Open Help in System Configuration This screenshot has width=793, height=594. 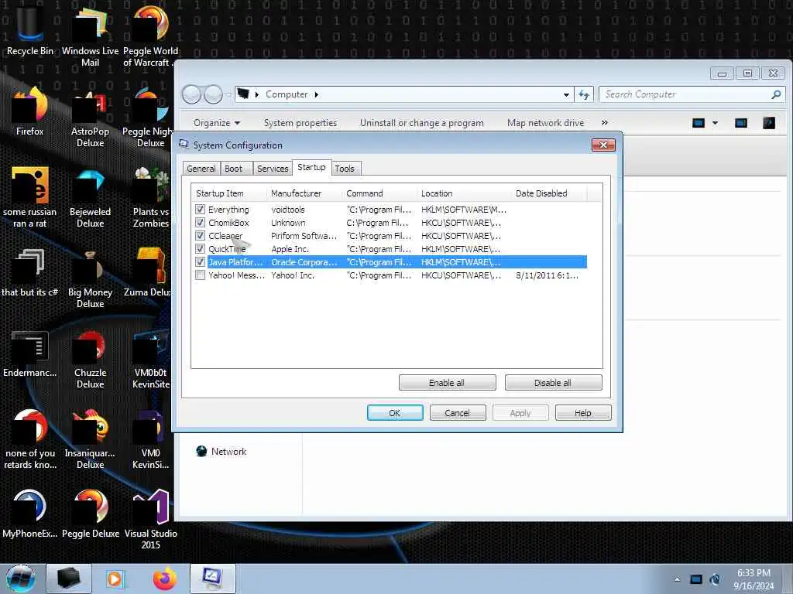pos(583,413)
